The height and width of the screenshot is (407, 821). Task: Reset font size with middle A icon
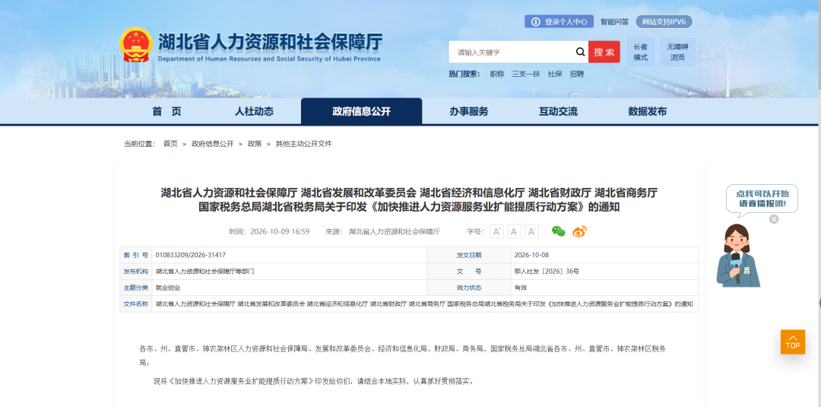pos(514,231)
